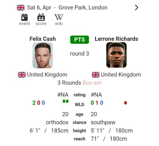159x146 pixels.
Task: Click the pink Box-am label
Action: coord(92,83)
